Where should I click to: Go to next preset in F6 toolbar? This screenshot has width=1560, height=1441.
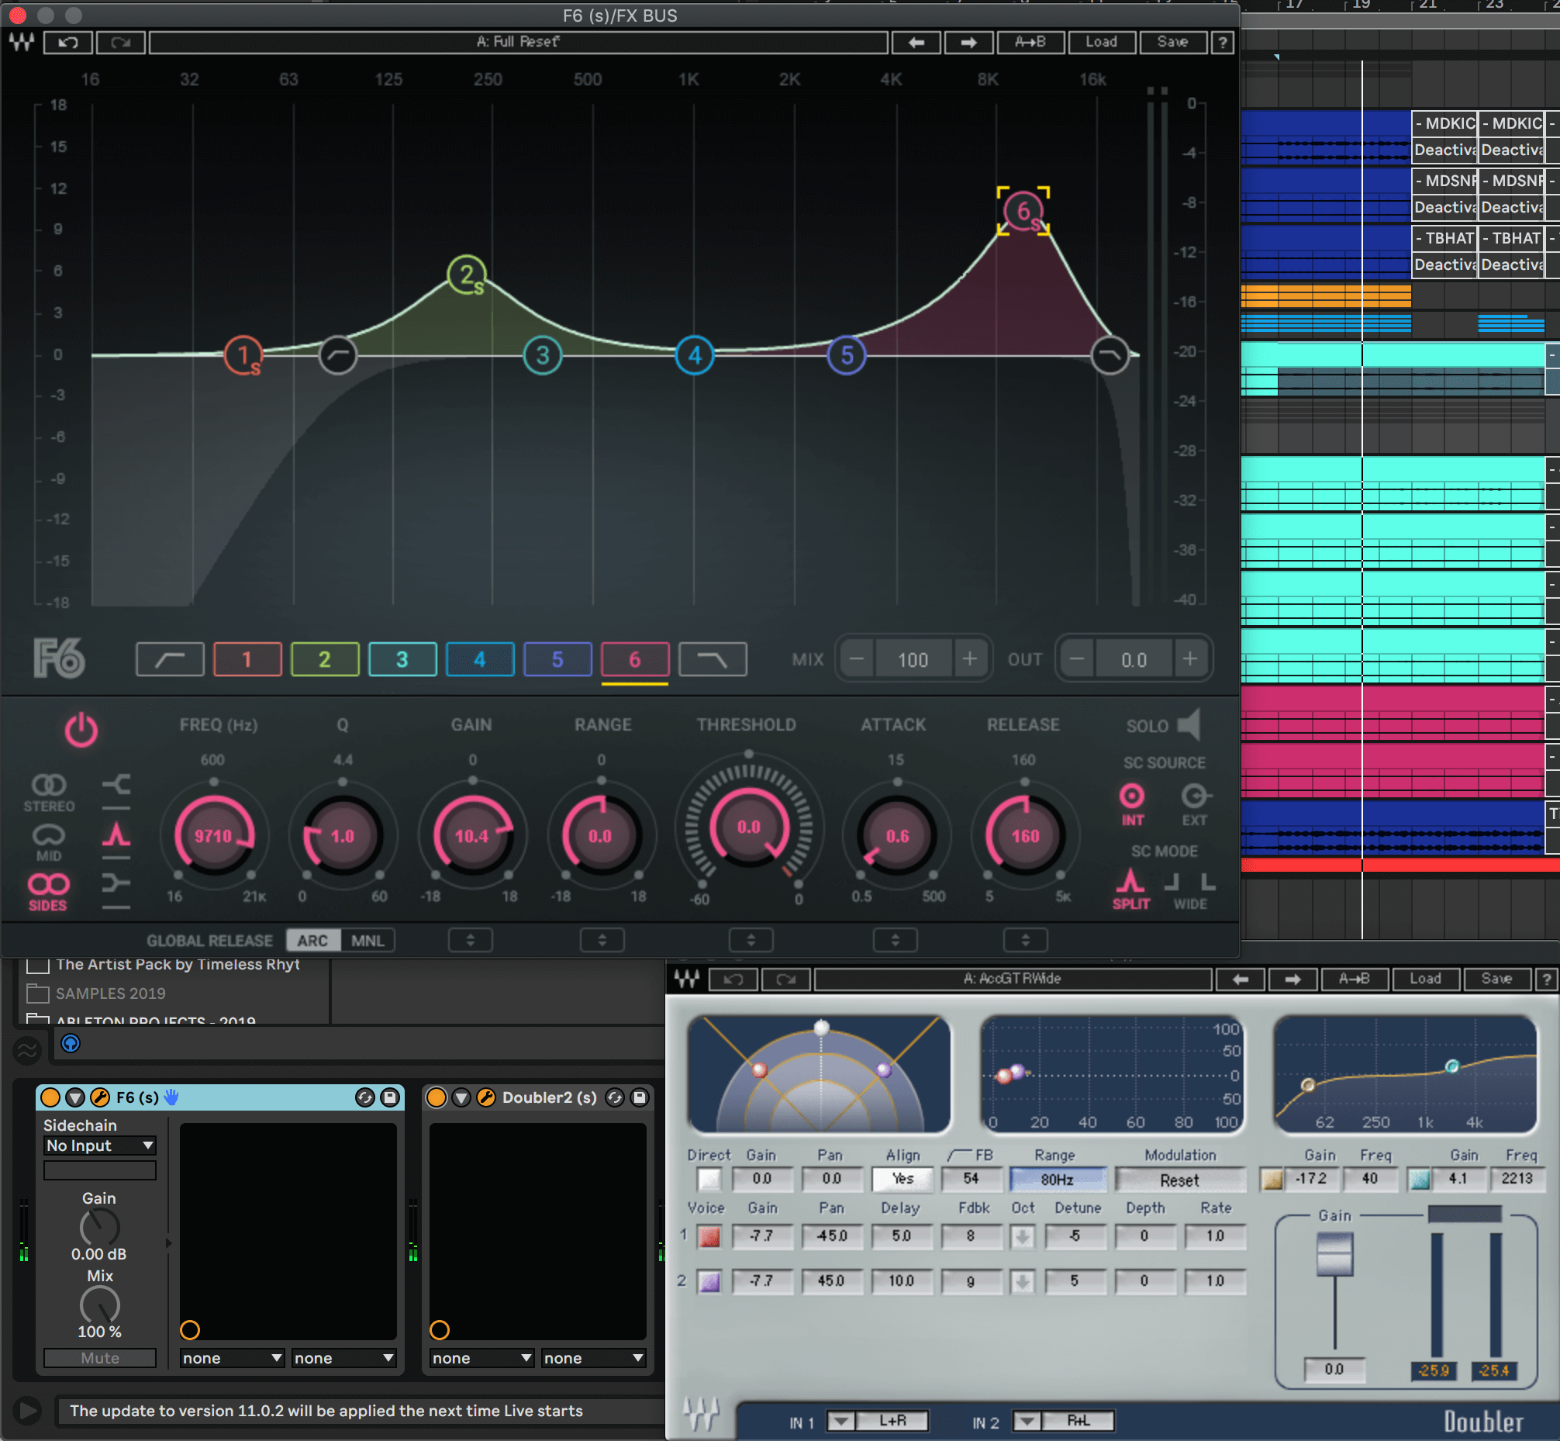click(968, 42)
